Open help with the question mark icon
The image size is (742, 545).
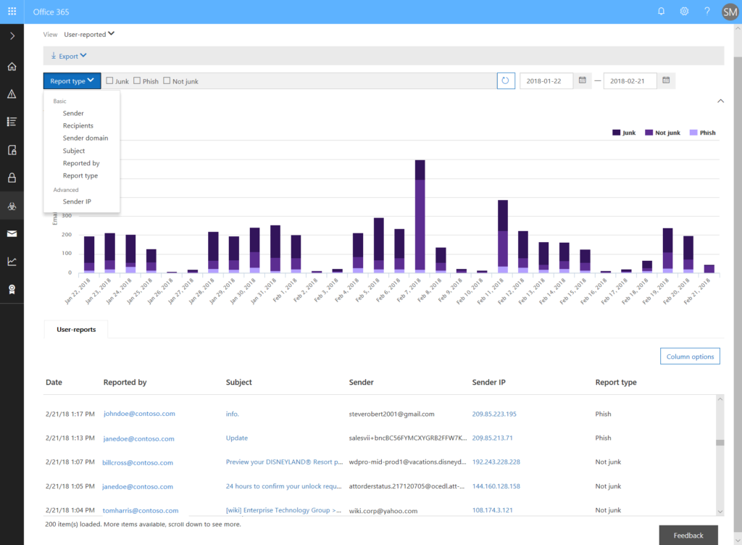coord(706,11)
